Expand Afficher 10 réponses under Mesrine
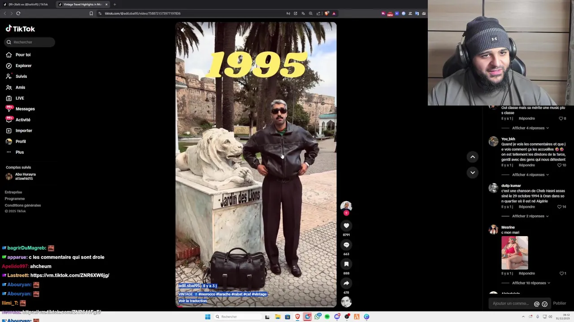This screenshot has width=574, height=322. [x=531, y=283]
